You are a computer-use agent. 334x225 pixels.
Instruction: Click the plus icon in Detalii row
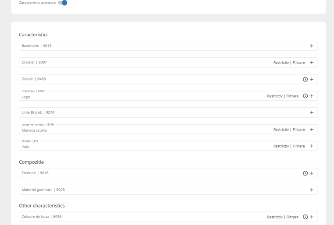(312, 79)
